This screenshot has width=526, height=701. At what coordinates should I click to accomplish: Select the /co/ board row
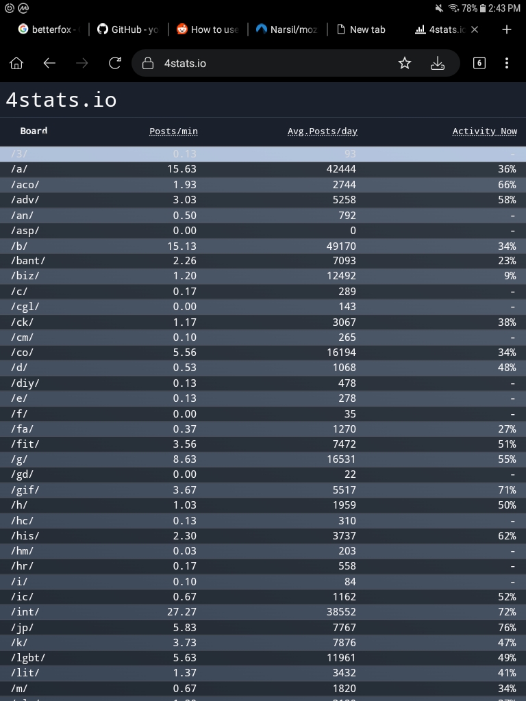(x=263, y=353)
